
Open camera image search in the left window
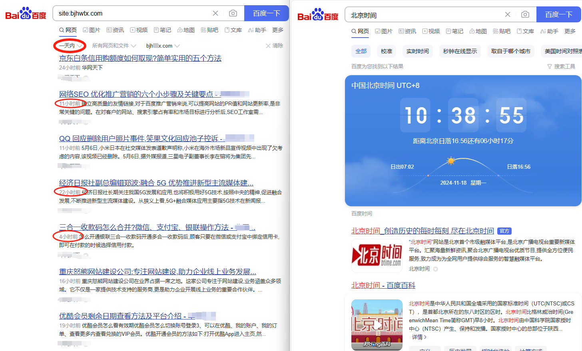[x=233, y=13]
